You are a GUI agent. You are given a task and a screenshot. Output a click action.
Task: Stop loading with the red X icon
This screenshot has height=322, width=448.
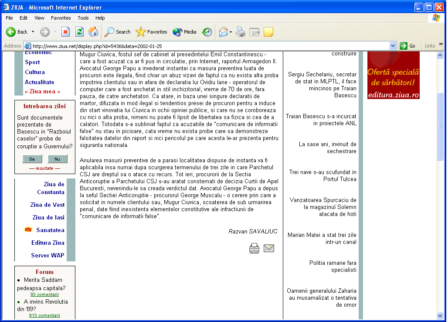pos(66,32)
